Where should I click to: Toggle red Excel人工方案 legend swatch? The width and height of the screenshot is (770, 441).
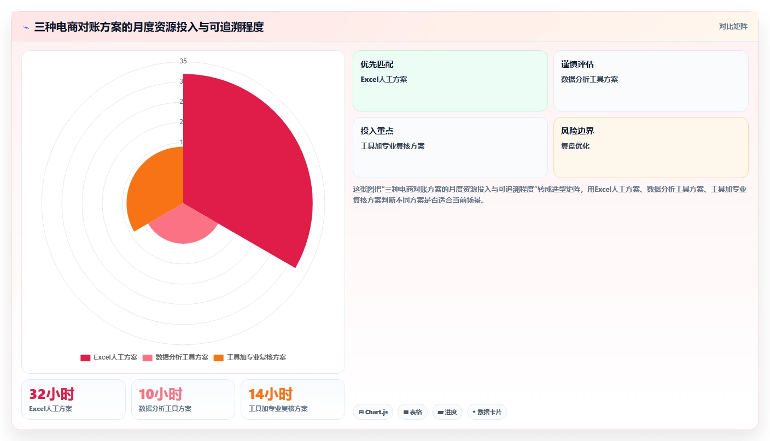coord(85,357)
